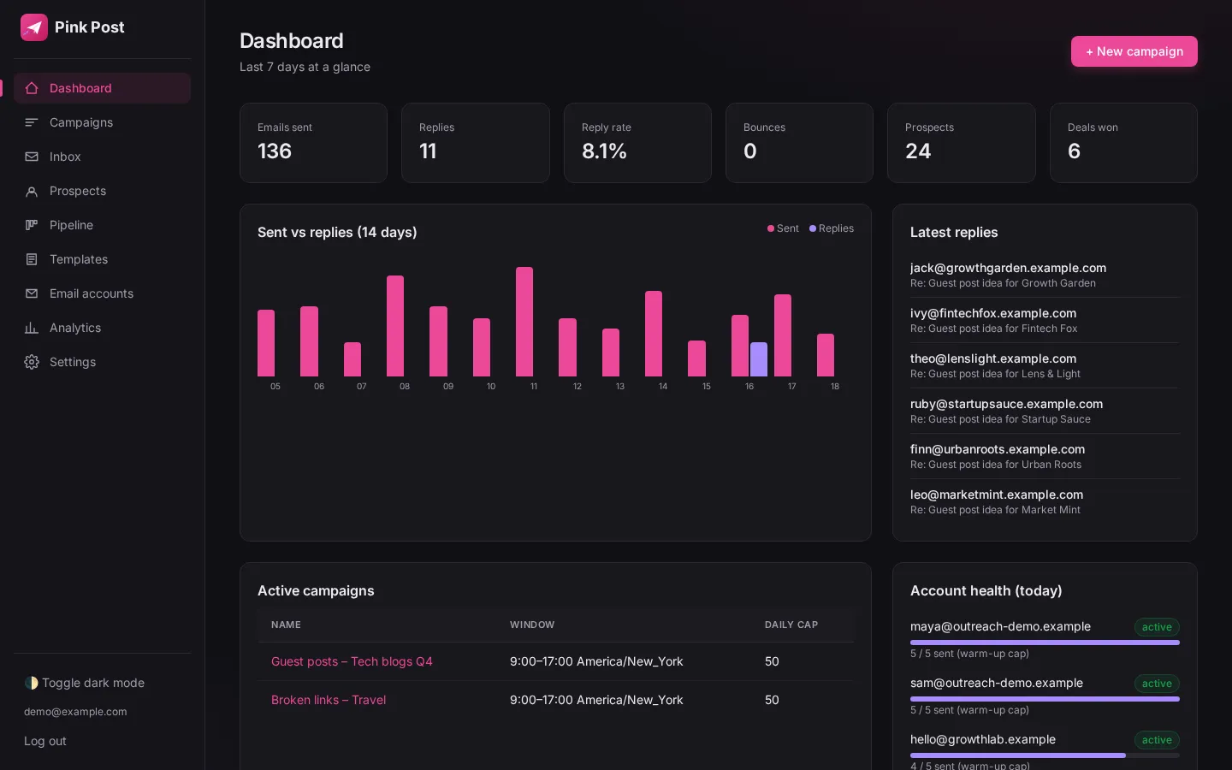This screenshot has width=1232, height=770.
Task: Click the Analytics bar-chart icon
Action: (x=32, y=328)
